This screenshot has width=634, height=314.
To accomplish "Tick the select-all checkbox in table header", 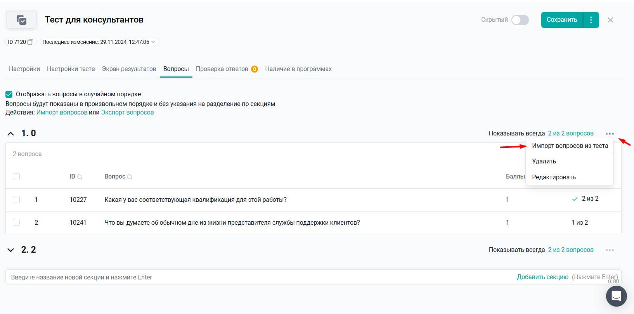I will pos(16,177).
